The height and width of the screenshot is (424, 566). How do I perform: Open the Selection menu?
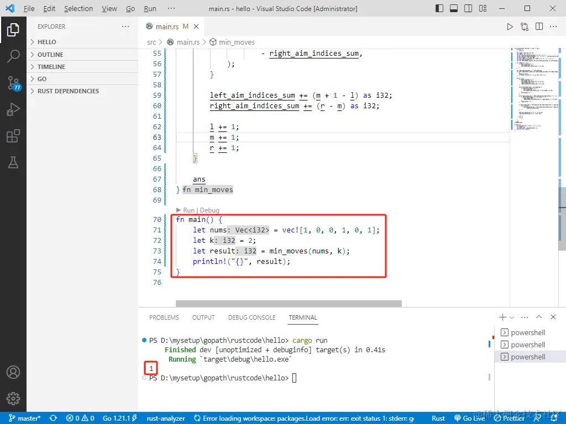click(78, 8)
